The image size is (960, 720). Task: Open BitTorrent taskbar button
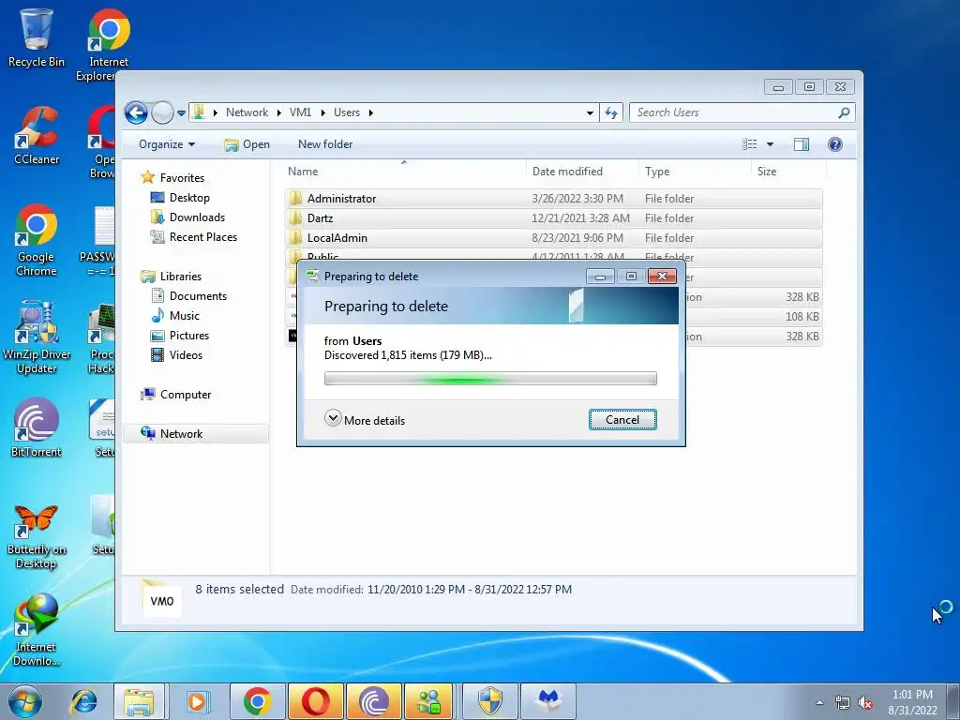click(x=373, y=701)
